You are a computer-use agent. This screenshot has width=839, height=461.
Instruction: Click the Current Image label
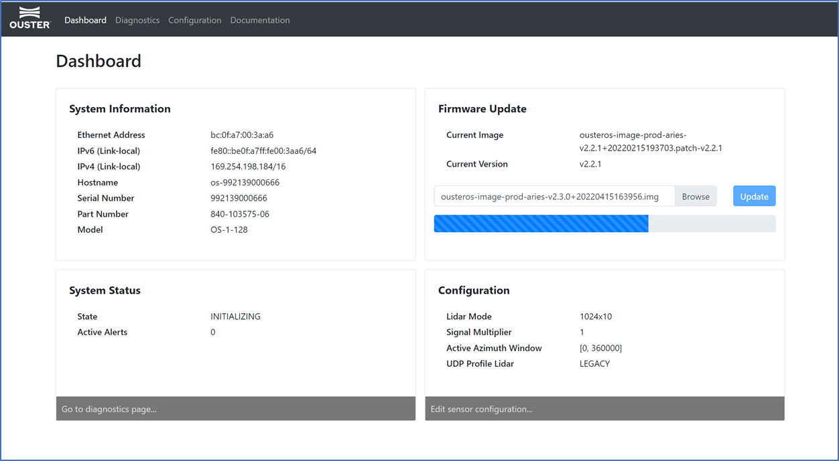(x=475, y=135)
